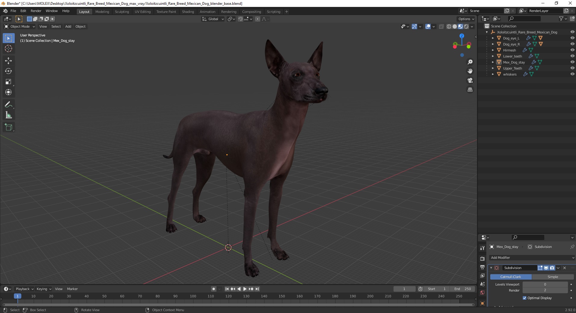Open the Playback dropdown in timeline

point(24,289)
